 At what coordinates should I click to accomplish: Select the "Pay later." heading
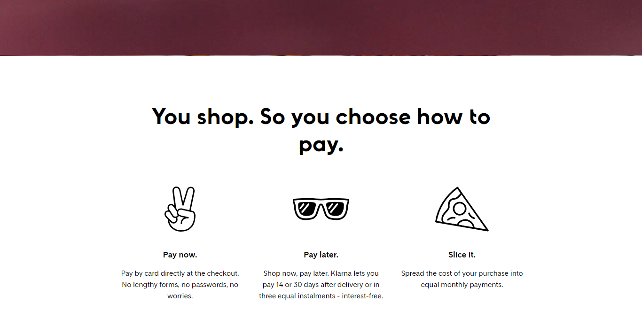pyautogui.click(x=321, y=255)
